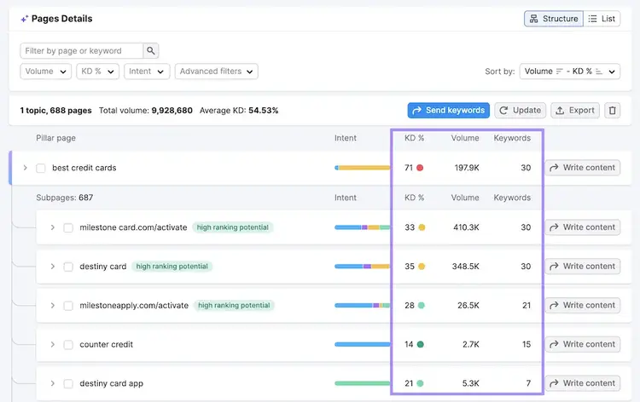The width and height of the screenshot is (640, 402).
Task: Check the counter credit checkbox
Action: coord(68,345)
